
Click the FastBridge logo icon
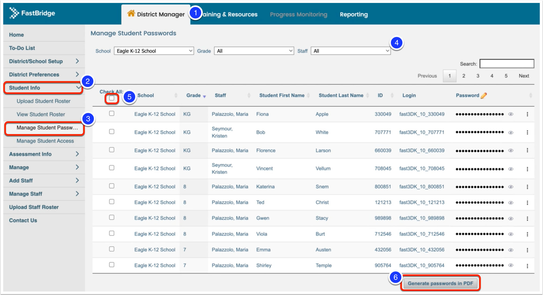pyautogui.click(x=14, y=13)
